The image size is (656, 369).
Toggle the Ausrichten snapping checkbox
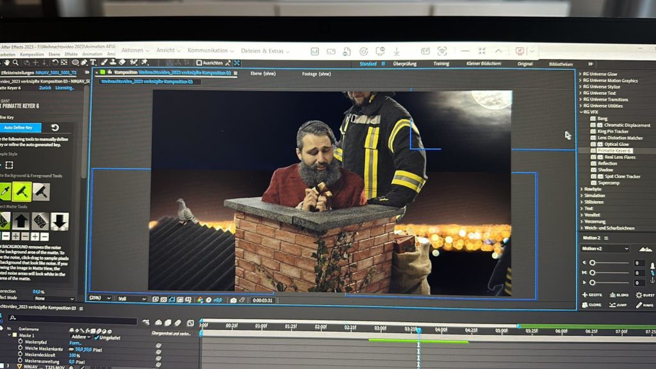click(200, 63)
